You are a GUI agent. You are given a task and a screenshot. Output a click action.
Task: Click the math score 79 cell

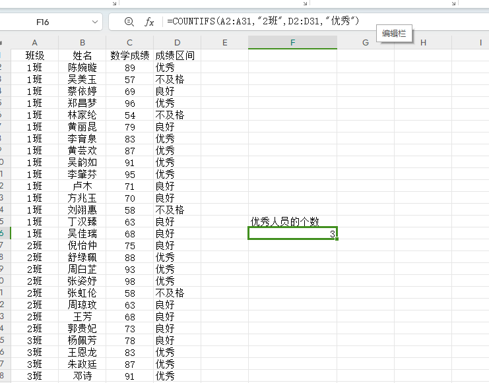pos(130,127)
